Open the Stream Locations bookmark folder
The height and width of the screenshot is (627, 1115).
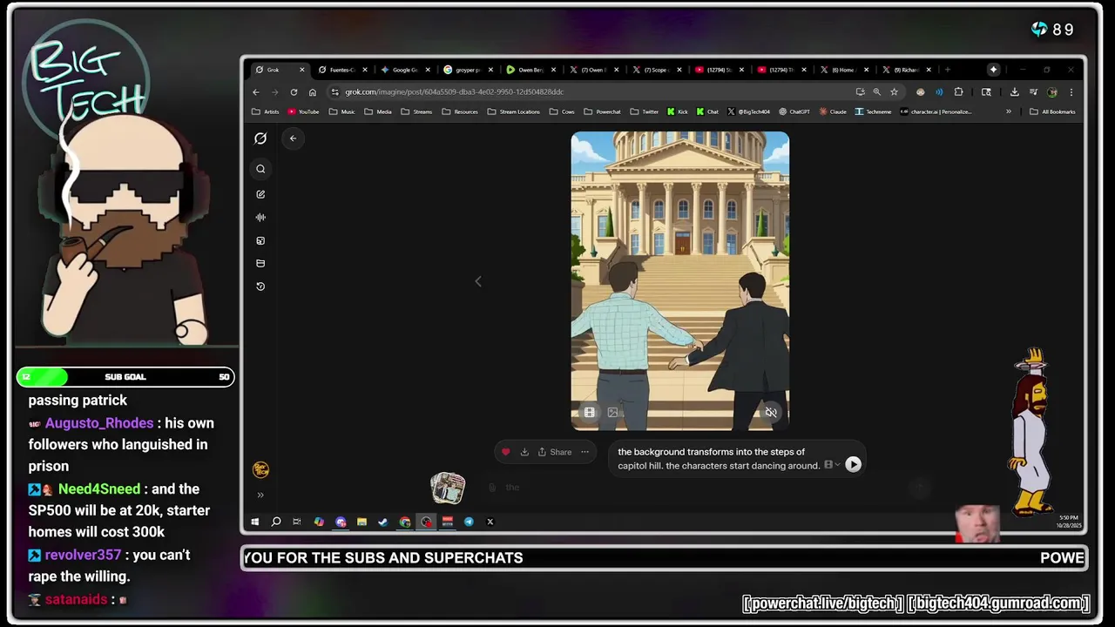point(514,111)
